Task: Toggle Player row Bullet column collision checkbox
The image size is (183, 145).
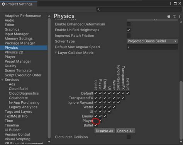Action: point(96,121)
